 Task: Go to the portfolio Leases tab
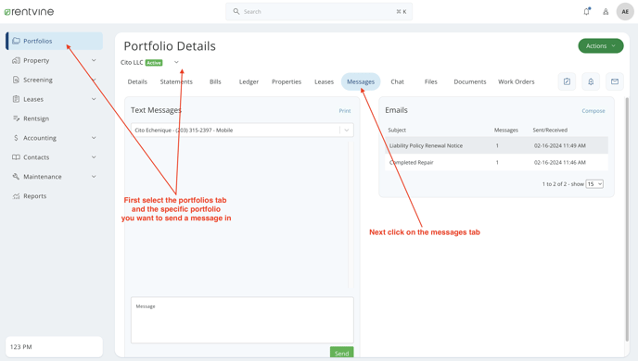[324, 81]
